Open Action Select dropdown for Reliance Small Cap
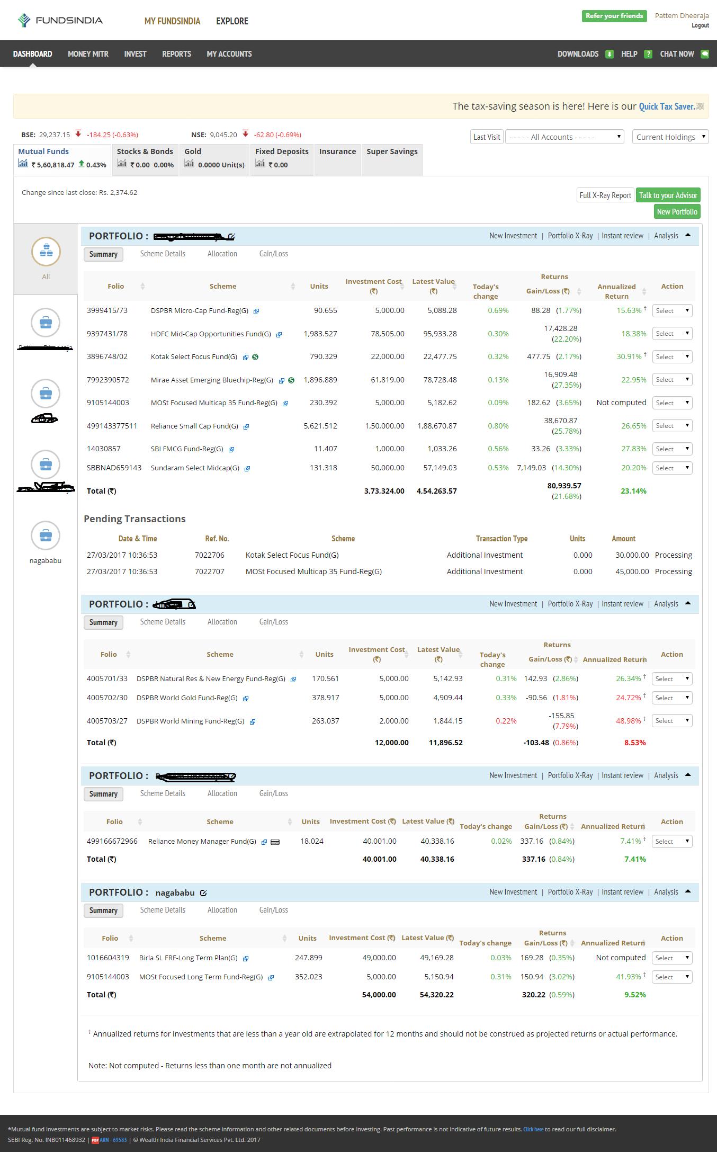 [x=672, y=426]
